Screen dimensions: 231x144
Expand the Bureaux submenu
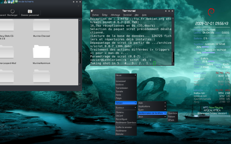tap(126, 108)
